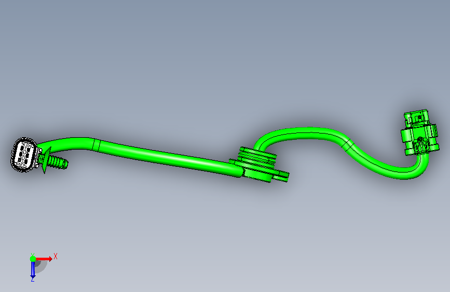Click the ribbed clamp bracket at mid-harness
This screenshot has width=450, height=292.
pos(259,165)
